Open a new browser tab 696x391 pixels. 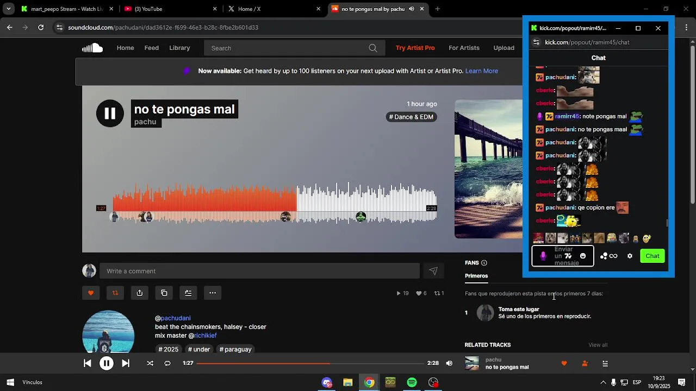(437, 9)
